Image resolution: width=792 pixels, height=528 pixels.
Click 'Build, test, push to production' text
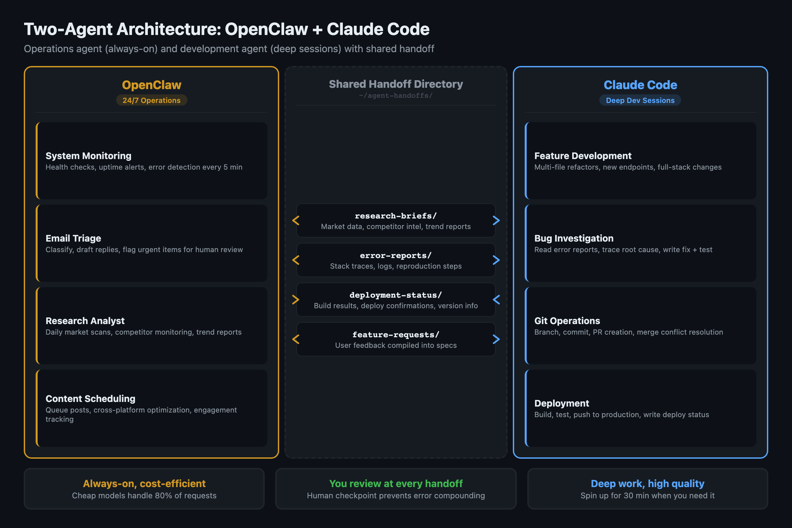point(622,415)
